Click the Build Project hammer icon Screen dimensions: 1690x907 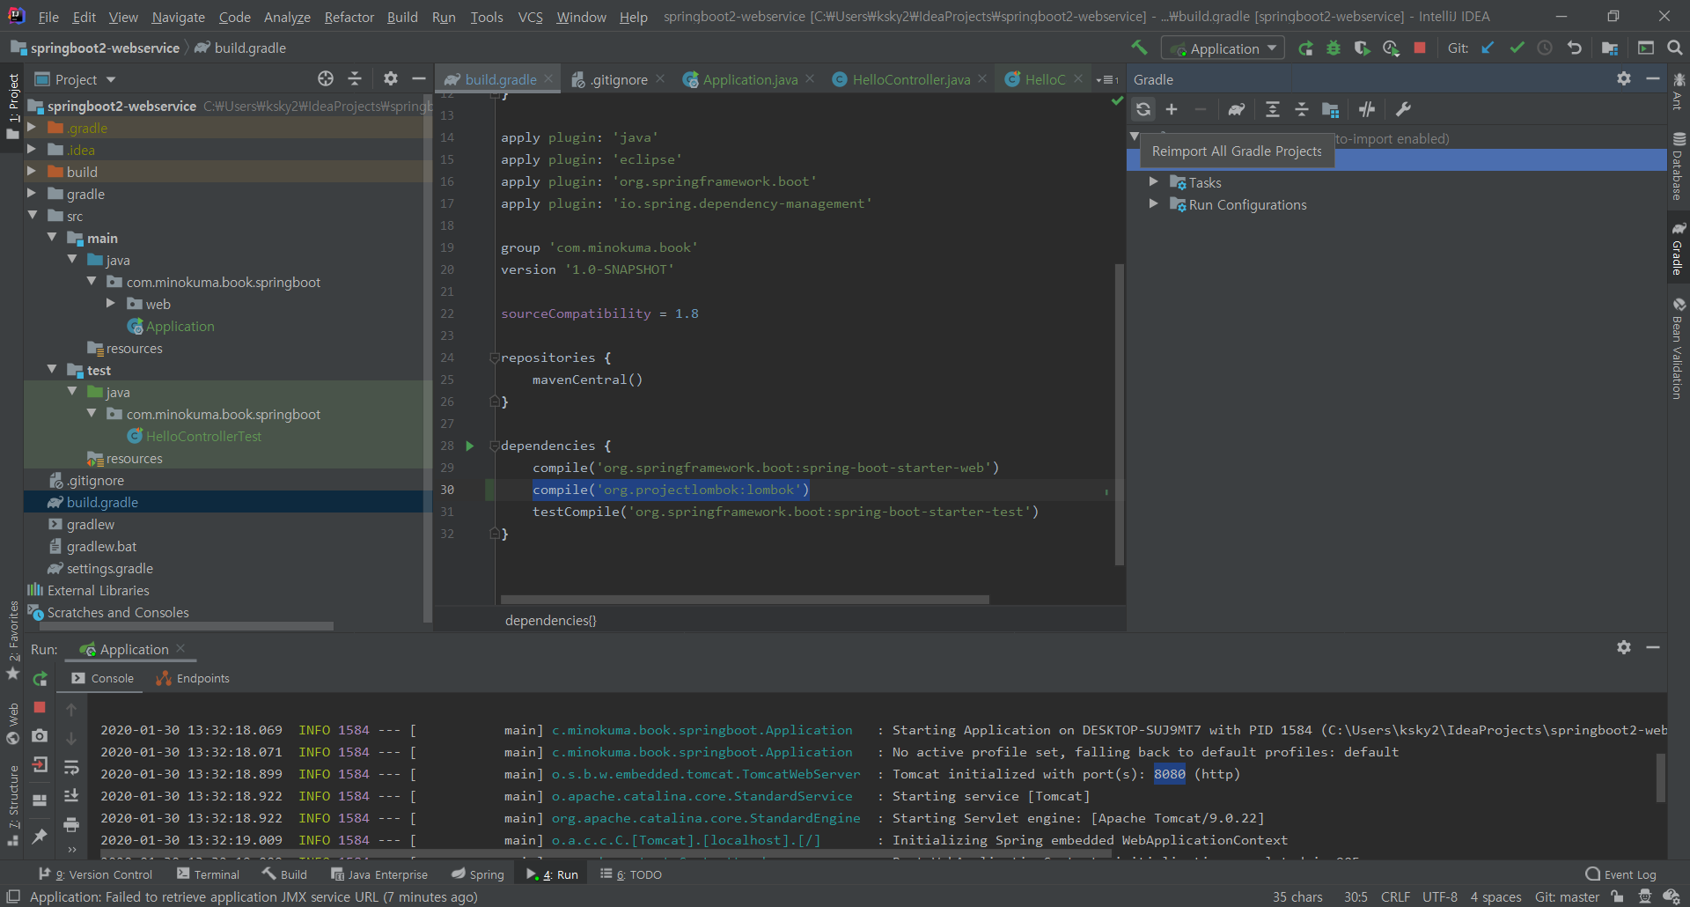pyautogui.click(x=1140, y=48)
